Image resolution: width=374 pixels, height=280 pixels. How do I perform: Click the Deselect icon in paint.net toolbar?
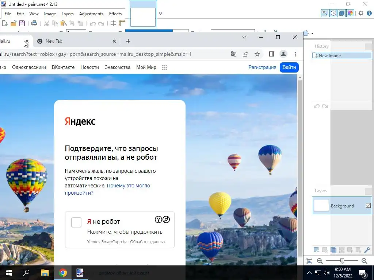[80, 23]
